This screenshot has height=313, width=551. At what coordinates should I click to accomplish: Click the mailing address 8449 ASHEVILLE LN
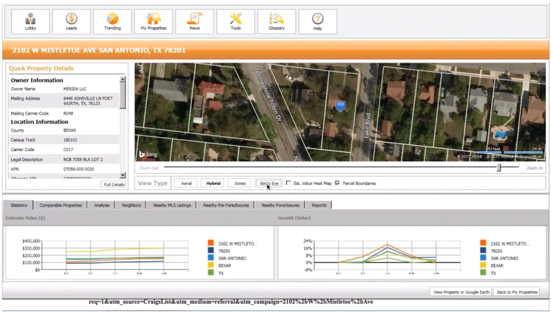coord(88,101)
